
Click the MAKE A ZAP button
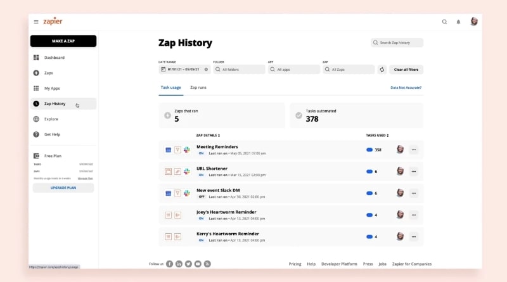(63, 41)
